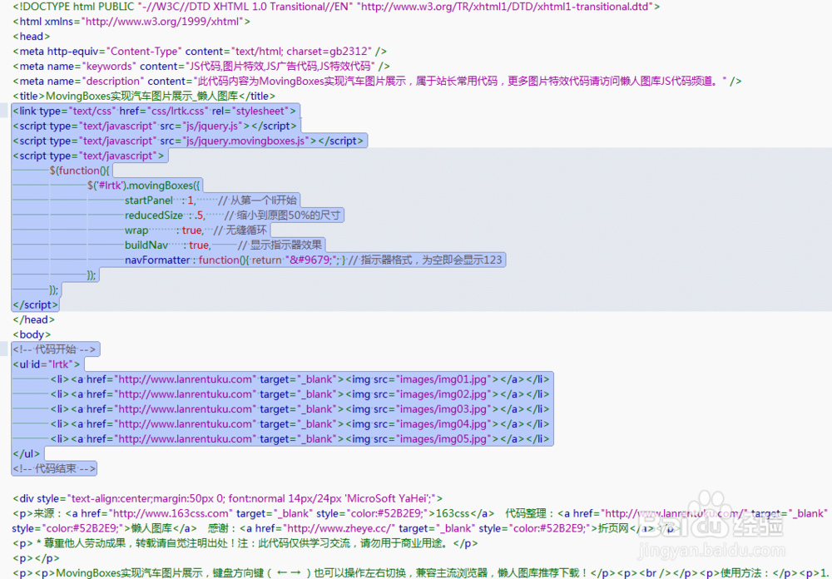This screenshot has height=579, width=832.
Task: Click the list item line with images/img02.jpg
Action: (300, 394)
